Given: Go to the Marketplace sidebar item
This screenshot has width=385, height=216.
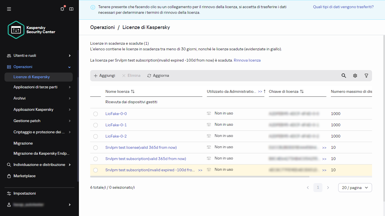Looking at the screenshot, I should [x=25, y=176].
